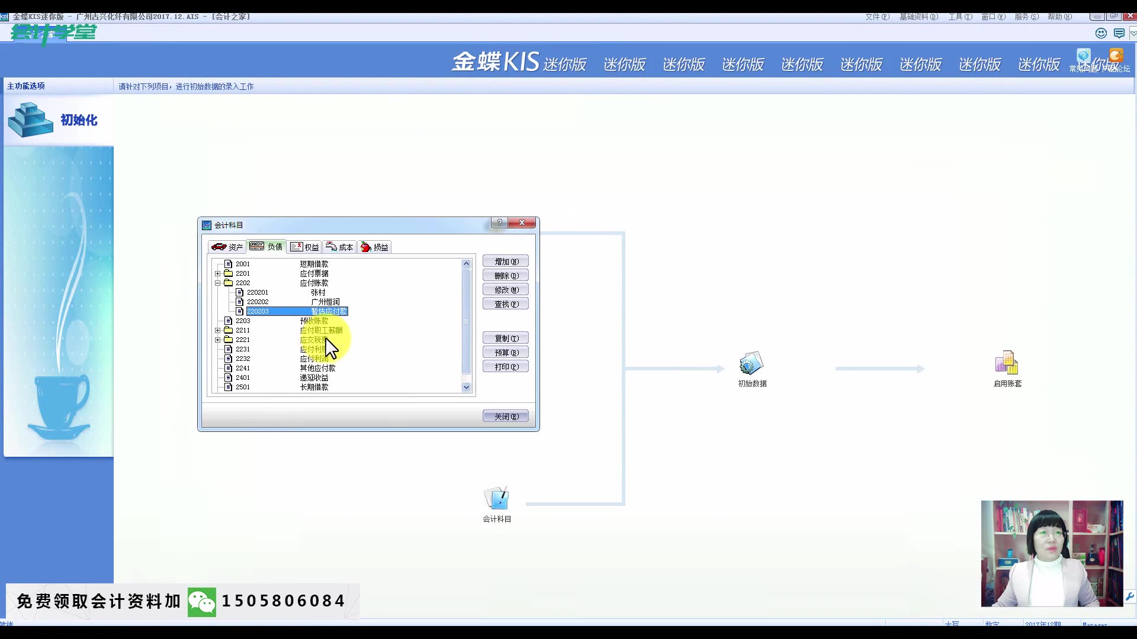The height and width of the screenshot is (639, 1137).
Task: Switch to the 成本 tab
Action: pos(339,247)
